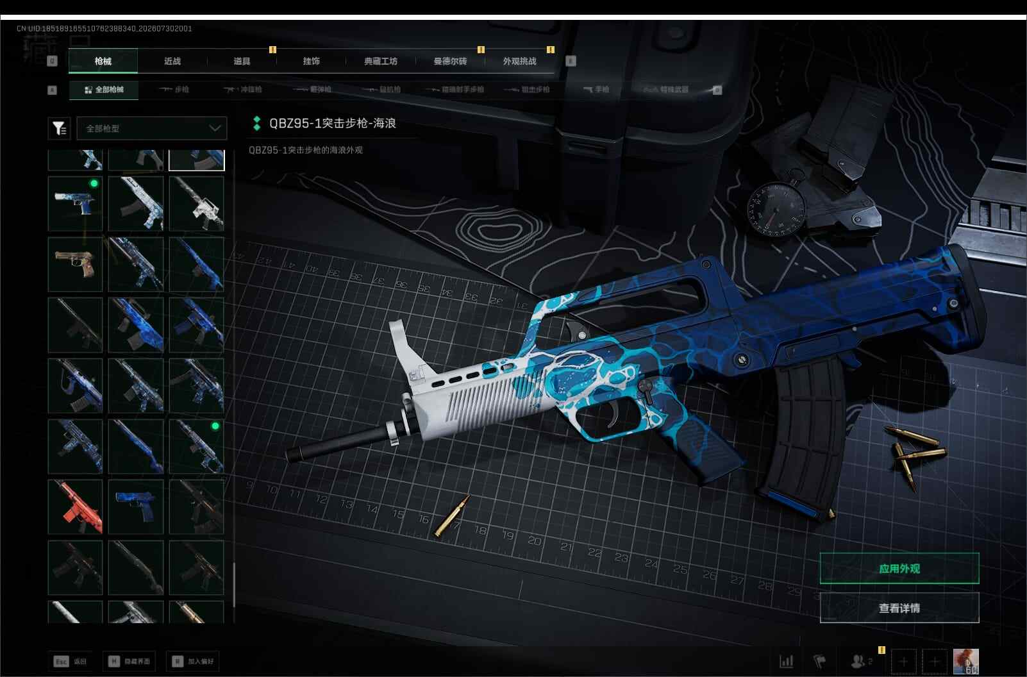Switch to the 近战 tab
Viewport: 1027px width, 677px height.
[x=172, y=62]
